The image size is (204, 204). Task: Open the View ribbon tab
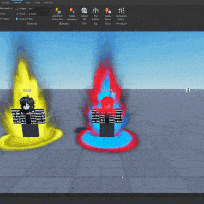[37, 3]
